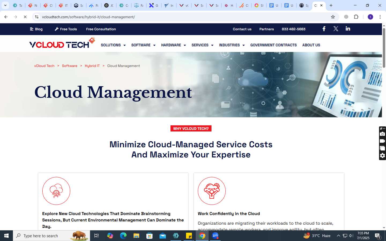
Task: Switch to the 'Fe' browser tab
Action: click(x=139, y=5)
